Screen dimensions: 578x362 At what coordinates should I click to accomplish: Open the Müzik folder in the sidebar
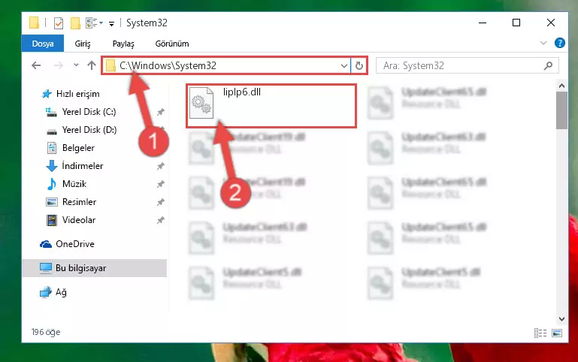coord(74,184)
